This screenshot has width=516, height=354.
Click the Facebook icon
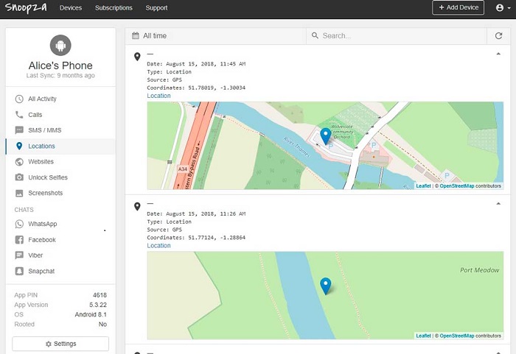pyautogui.click(x=19, y=240)
